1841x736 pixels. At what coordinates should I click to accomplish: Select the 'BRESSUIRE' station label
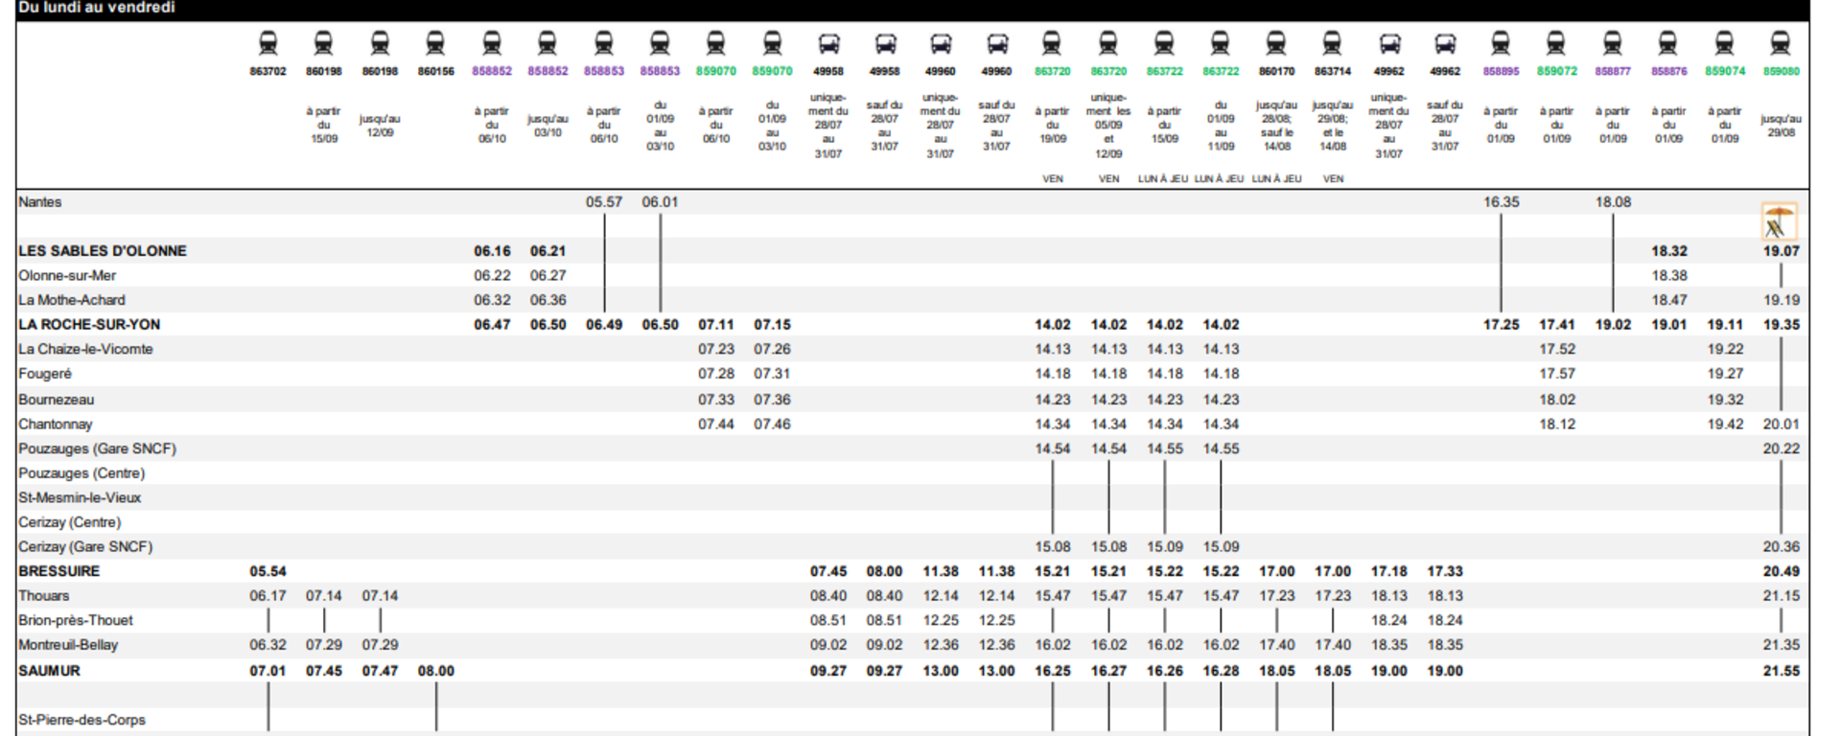pyautogui.click(x=59, y=571)
